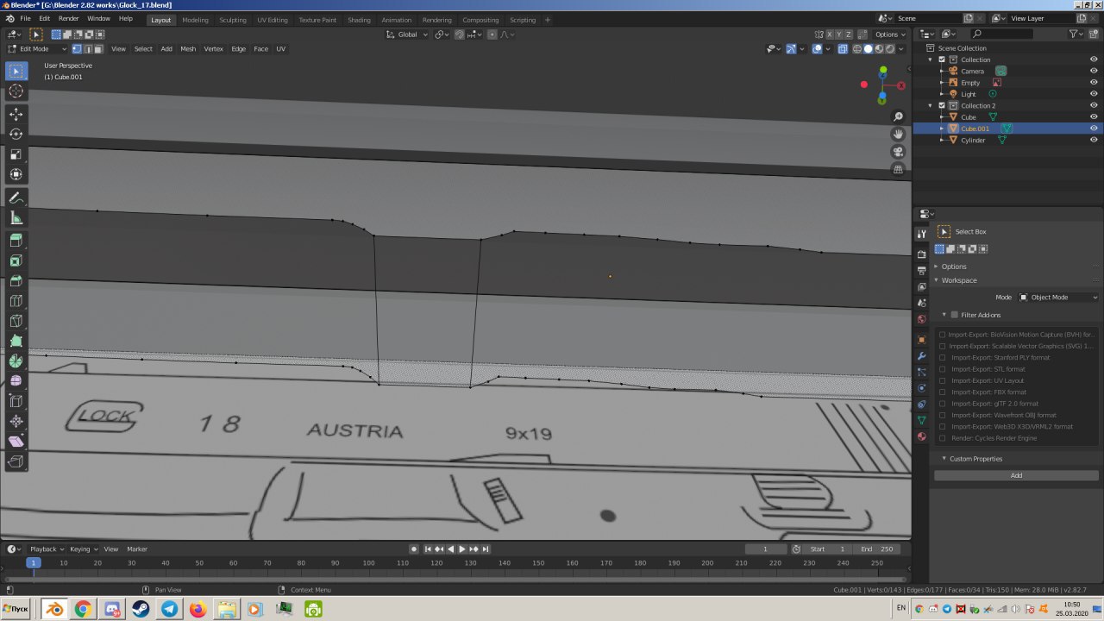Switch to the UV Editing workspace tab
The width and height of the screenshot is (1104, 621).
273,20
